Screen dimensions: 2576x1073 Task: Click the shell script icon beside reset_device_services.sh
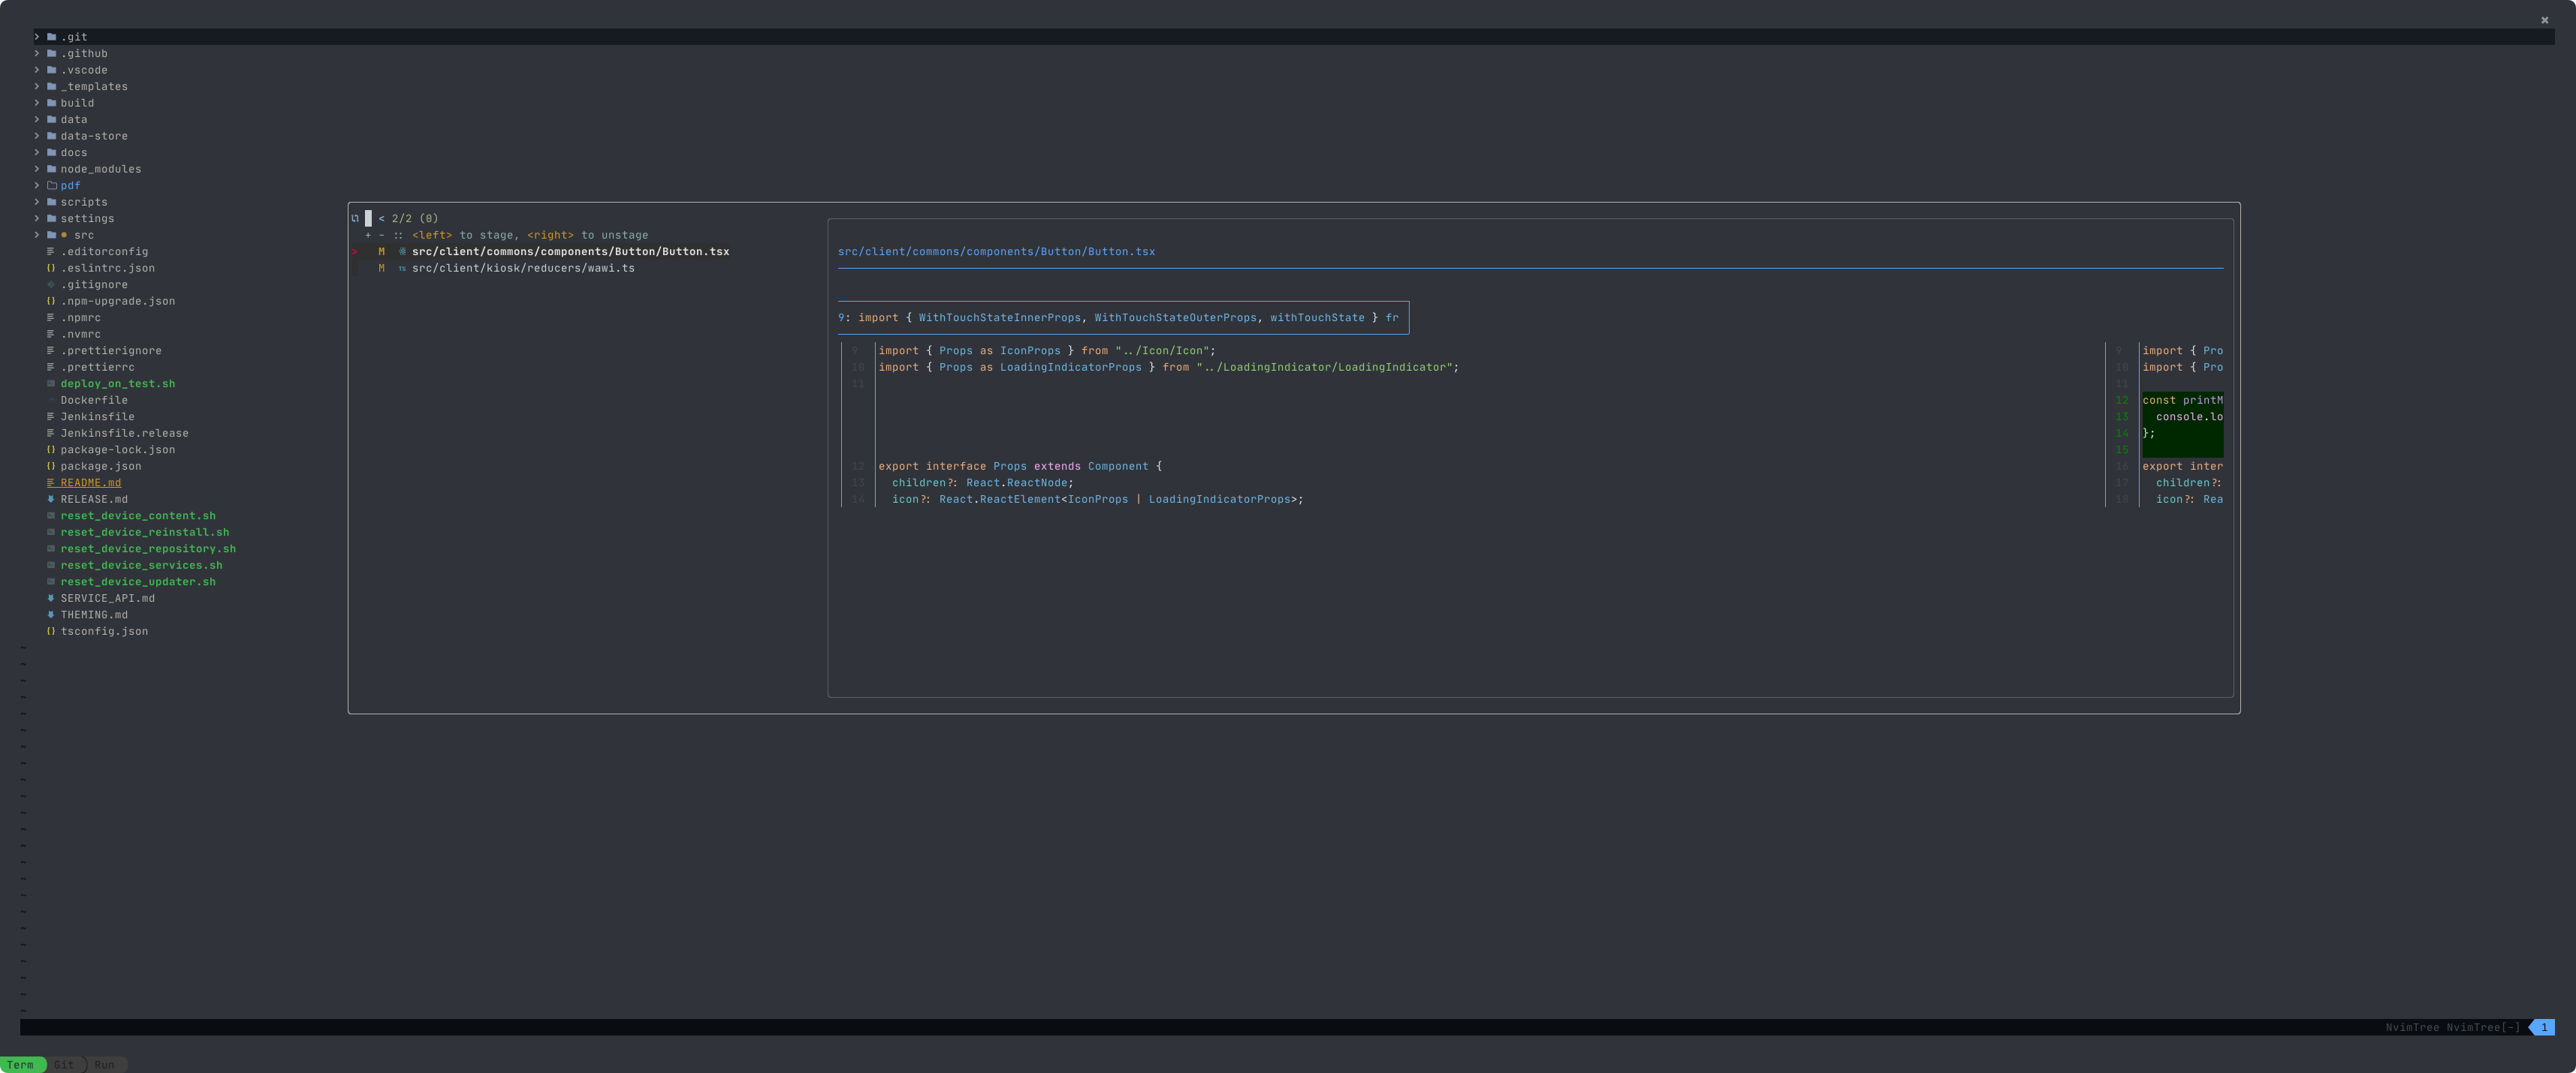click(x=51, y=564)
